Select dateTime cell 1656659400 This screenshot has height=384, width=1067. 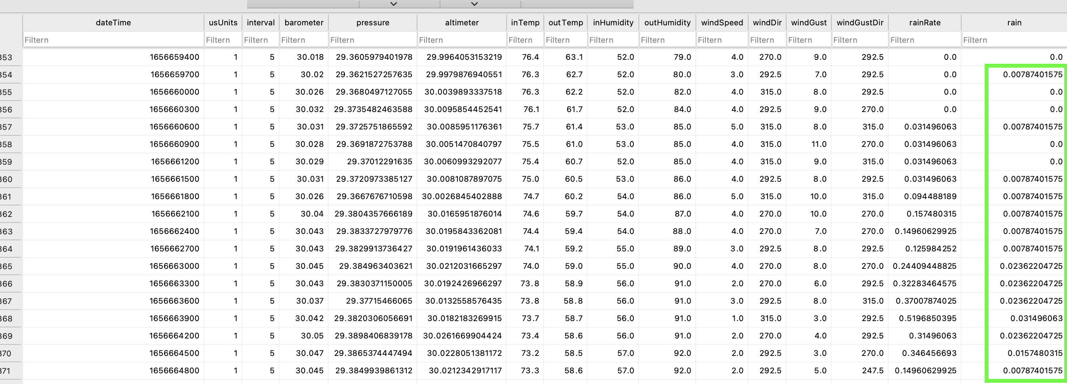[x=113, y=57]
